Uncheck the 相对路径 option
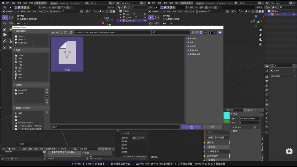Screen dimensions: 297x167 (188, 38)
